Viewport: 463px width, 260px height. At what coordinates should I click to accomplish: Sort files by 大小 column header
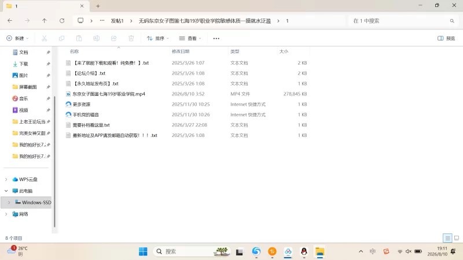[284, 51]
